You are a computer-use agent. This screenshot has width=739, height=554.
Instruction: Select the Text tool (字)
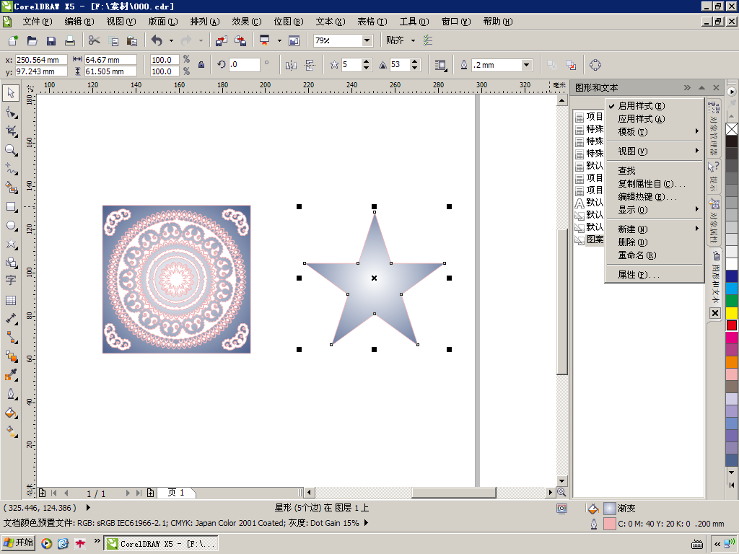tap(11, 281)
